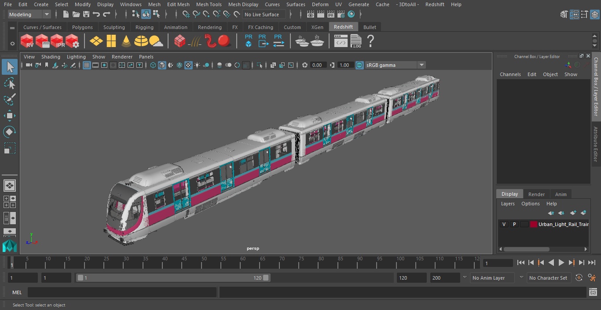Image resolution: width=601 pixels, height=310 pixels.
Task: Toggle layer playback P box for Urban_Light_Rail_Train
Action: 514,224
